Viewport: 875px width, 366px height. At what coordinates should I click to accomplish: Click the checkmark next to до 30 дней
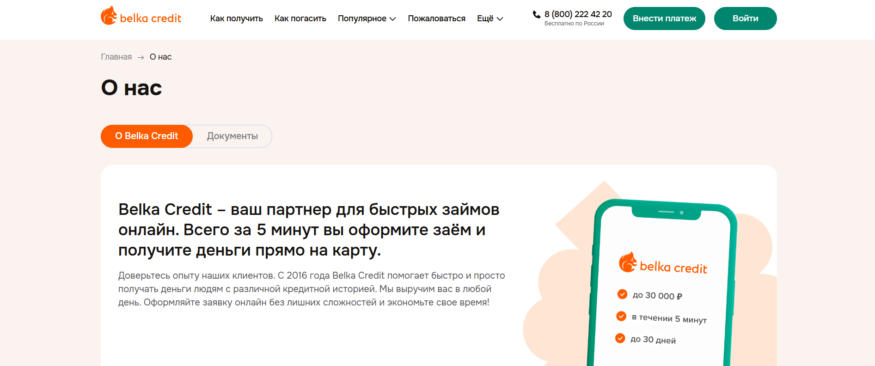click(x=620, y=338)
